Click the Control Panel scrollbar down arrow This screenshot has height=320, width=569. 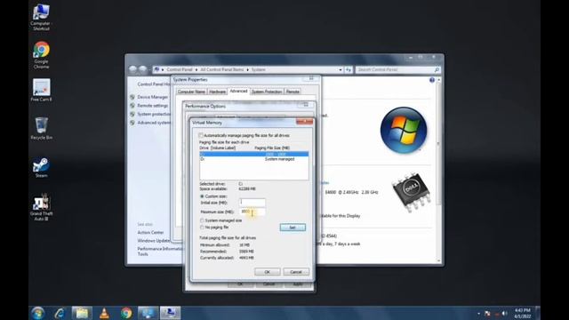pyautogui.click(x=438, y=260)
